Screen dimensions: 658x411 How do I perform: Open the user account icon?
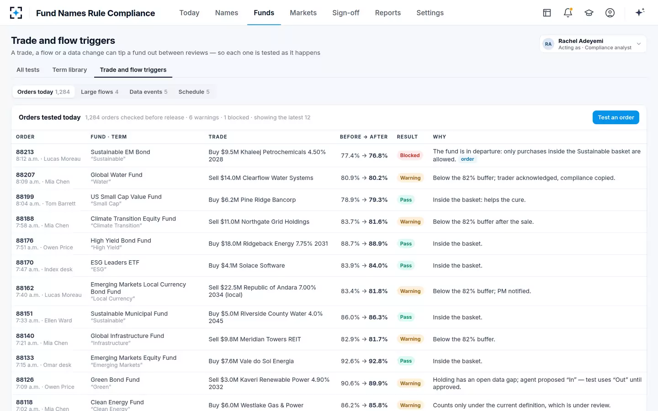click(610, 13)
